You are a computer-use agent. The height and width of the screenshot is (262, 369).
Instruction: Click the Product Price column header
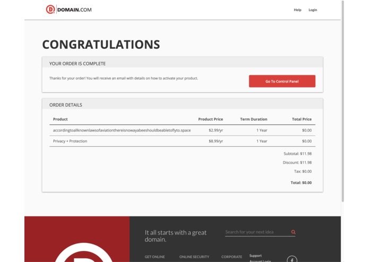210,119
